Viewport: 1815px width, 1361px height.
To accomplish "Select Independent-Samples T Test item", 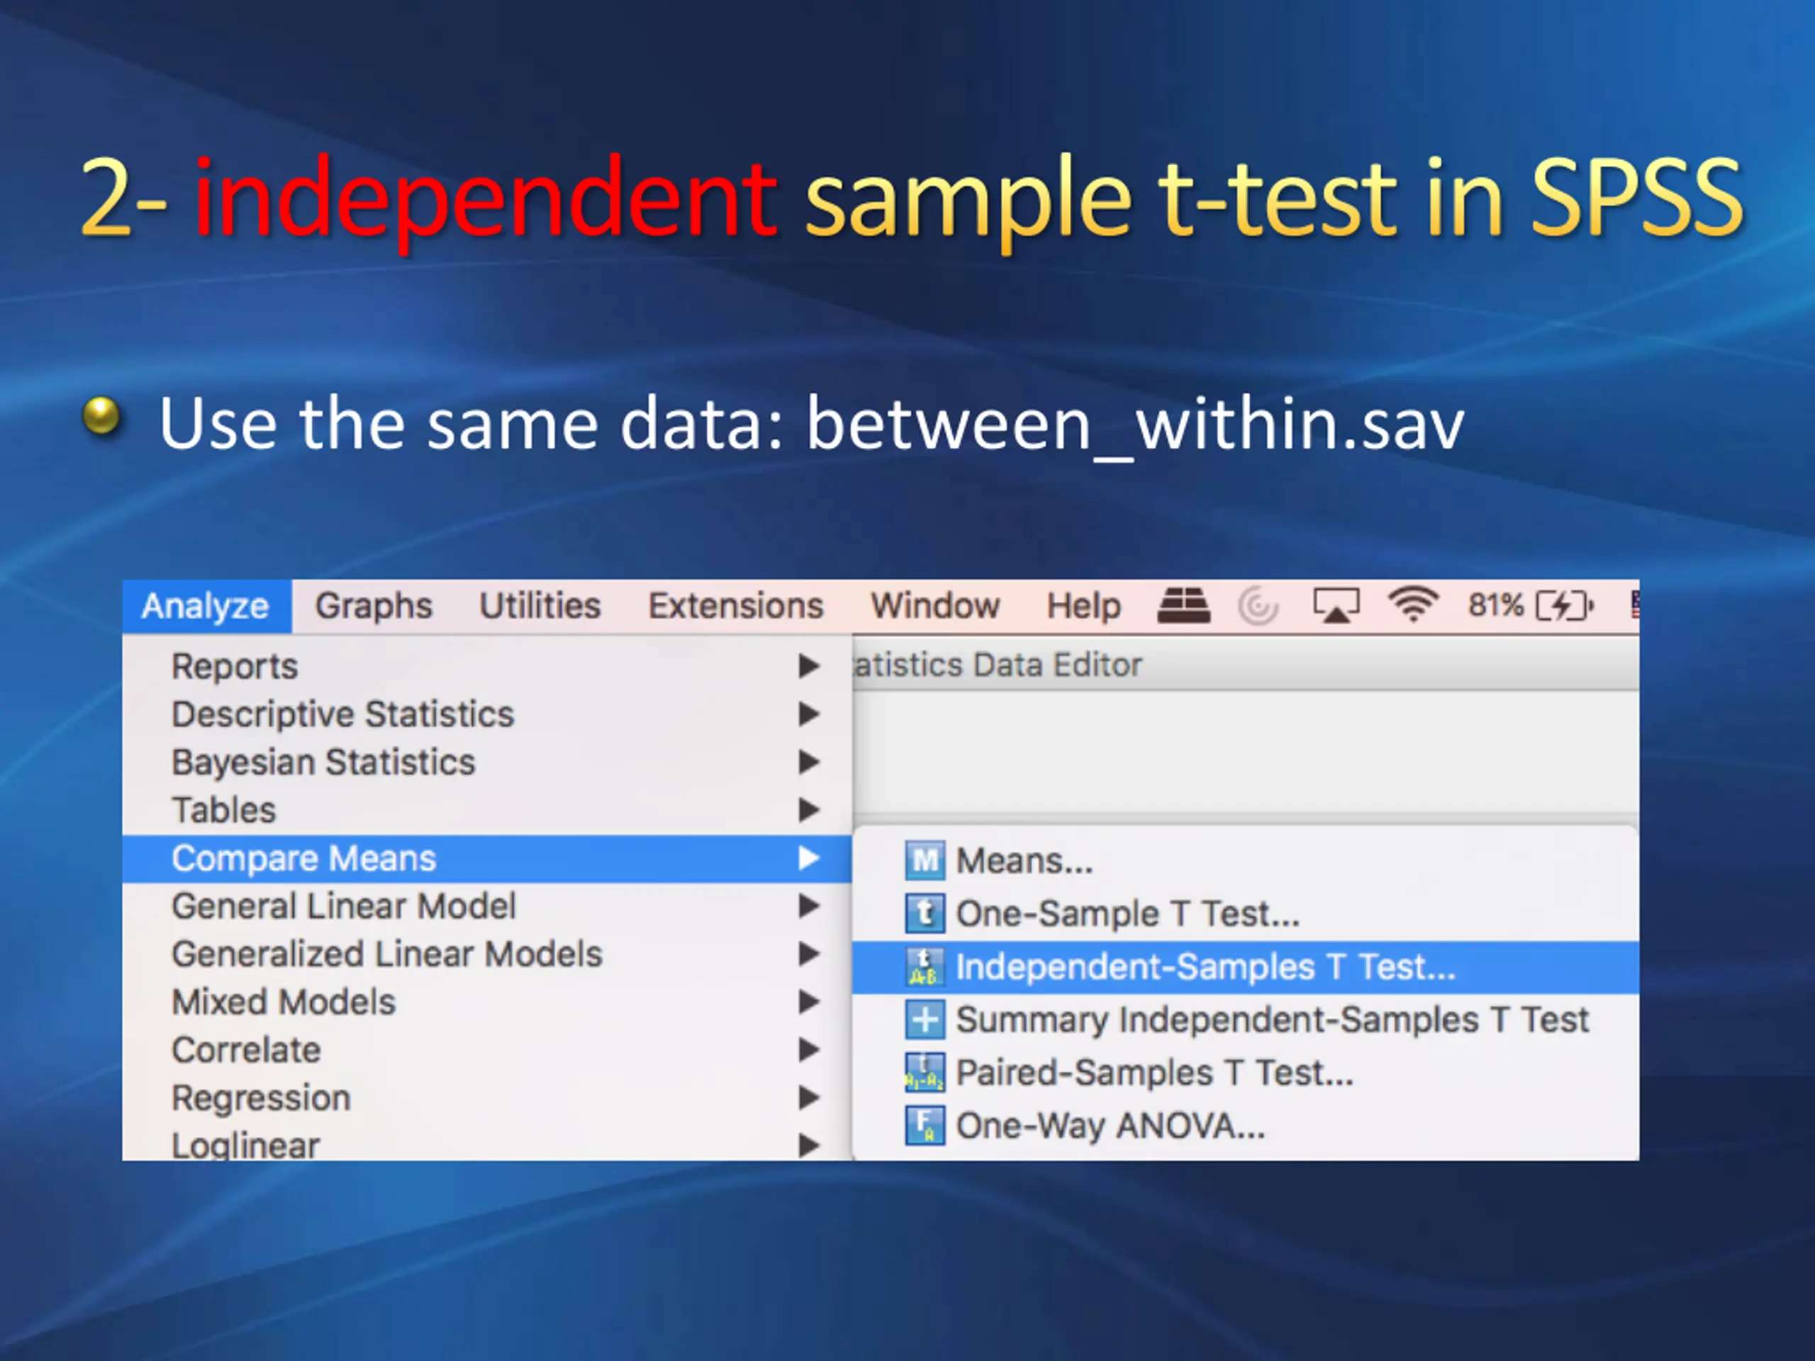I will pos(1205,966).
